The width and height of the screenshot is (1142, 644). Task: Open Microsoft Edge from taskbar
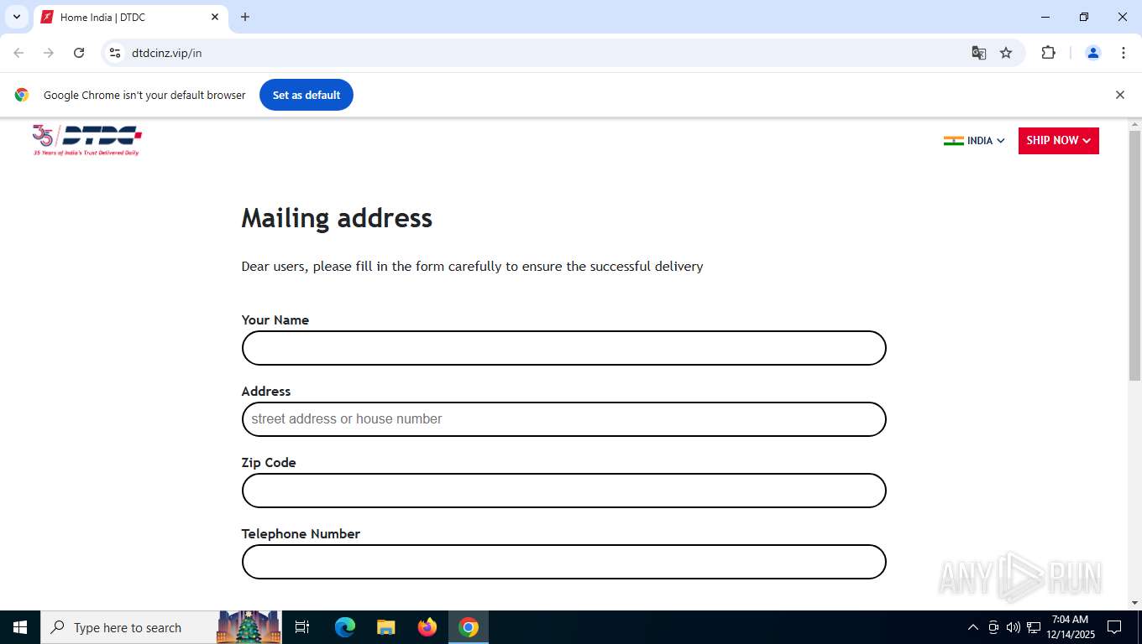pyautogui.click(x=345, y=627)
